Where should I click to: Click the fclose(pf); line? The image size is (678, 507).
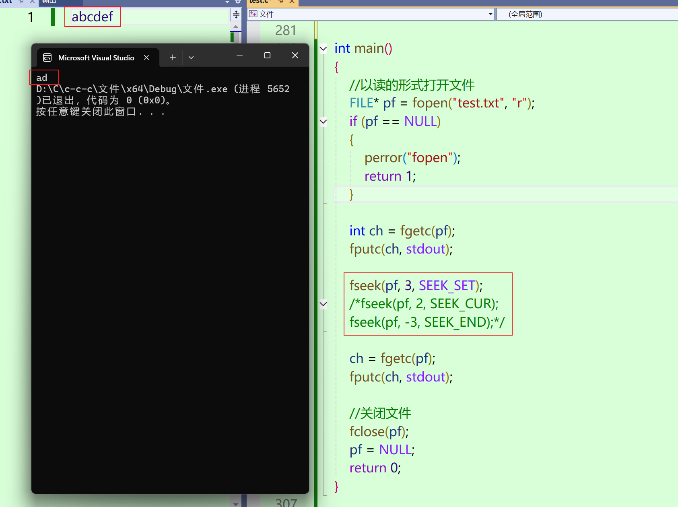click(379, 432)
